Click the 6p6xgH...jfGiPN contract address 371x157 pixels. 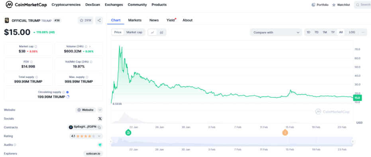click(x=85, y=127)
